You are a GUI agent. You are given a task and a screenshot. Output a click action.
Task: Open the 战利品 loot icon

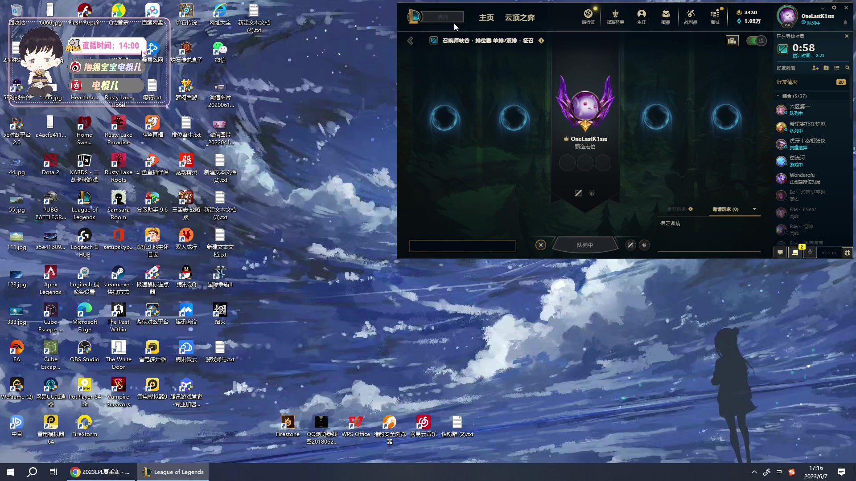tap(691, 16)
